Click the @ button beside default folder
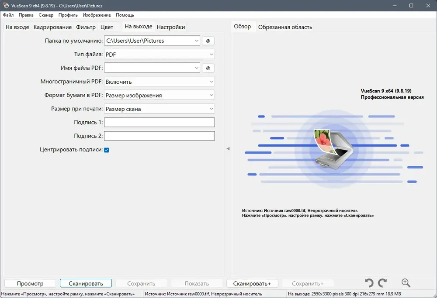This screenshot has width=437, height=298. point(208,41)
